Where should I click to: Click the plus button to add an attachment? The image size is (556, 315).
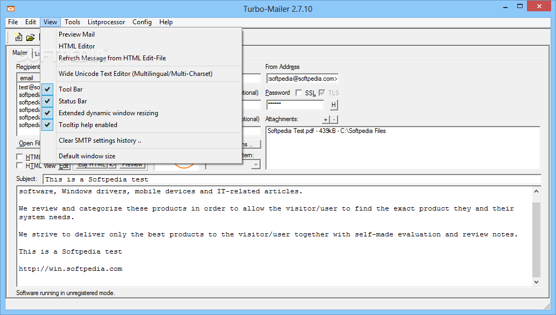tap(326, 120)
